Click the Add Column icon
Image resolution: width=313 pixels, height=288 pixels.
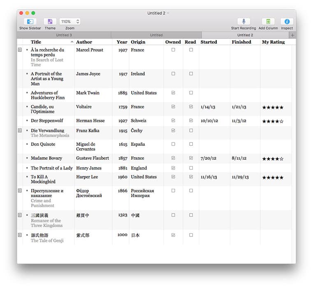(268, 21)
